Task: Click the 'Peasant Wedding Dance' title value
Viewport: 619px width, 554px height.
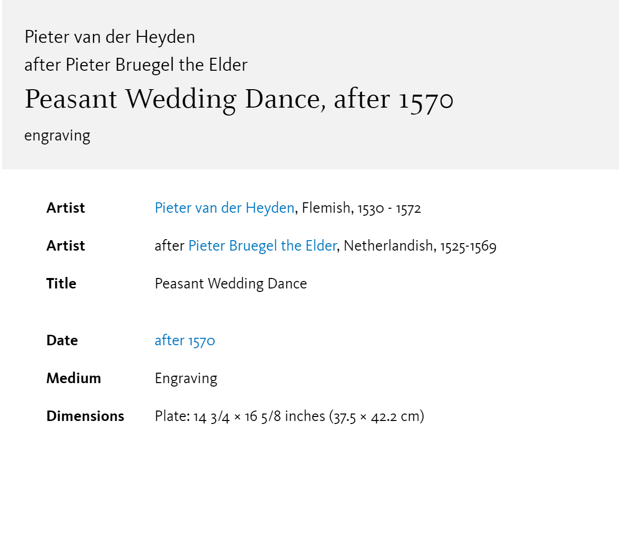Action: coord(231,283)
